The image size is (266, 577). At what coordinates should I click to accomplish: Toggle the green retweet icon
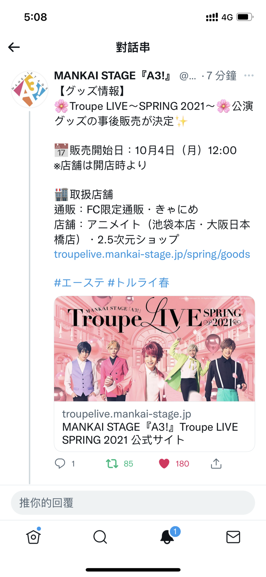click(112, 463)
